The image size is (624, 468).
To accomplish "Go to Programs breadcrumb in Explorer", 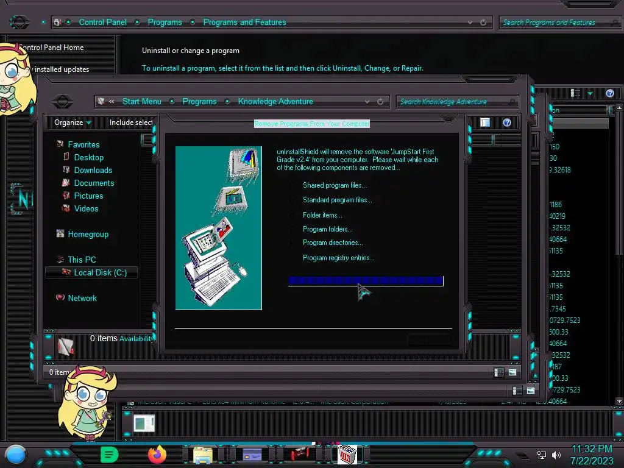I will point(199,102).
